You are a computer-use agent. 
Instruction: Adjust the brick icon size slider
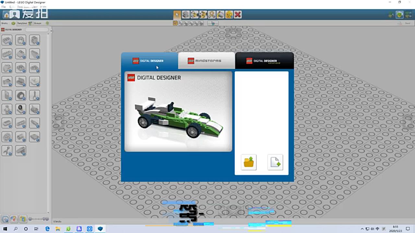38,219
